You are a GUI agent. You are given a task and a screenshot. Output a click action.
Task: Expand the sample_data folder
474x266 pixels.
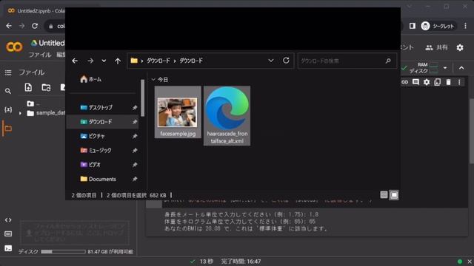pyautogui.click(x=20, y=113)
